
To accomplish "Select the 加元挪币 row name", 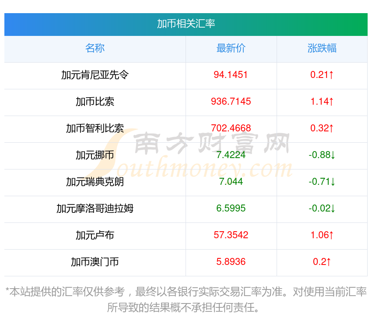I will pyautogui.click(x=95, y=155).
